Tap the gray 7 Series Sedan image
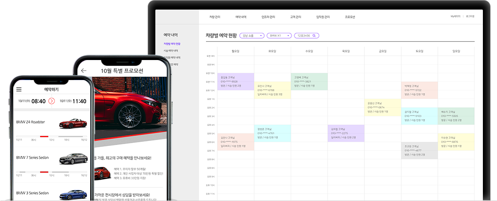The image size is (497, 201). point(73,159)
